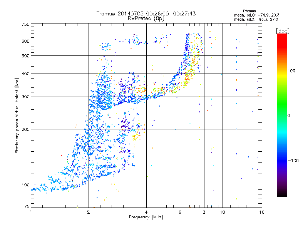This screenshot has width=308, height=231.
Task: Click the 'Phases' heading text
Action: click(x=249, y=11)
